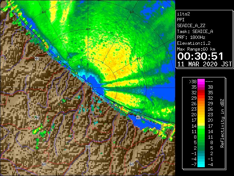The height and width of the screenshot is (176, 234).
Task: Click the radar site at the range-ring centre
Action: [x=88, y=88]
